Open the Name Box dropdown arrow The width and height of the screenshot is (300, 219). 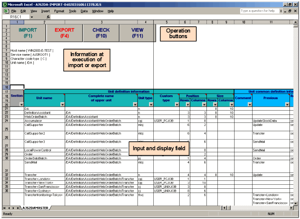pyautogui.click(x=32, y=17)
